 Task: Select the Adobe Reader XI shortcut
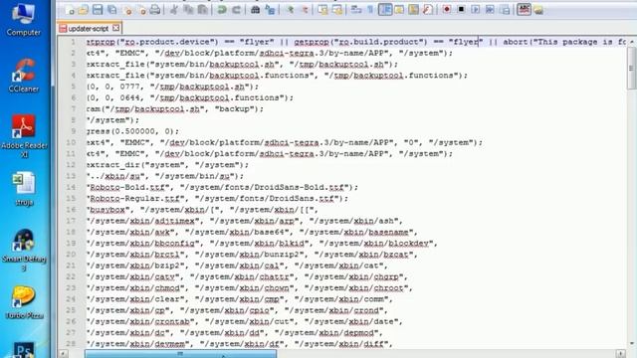24,135
